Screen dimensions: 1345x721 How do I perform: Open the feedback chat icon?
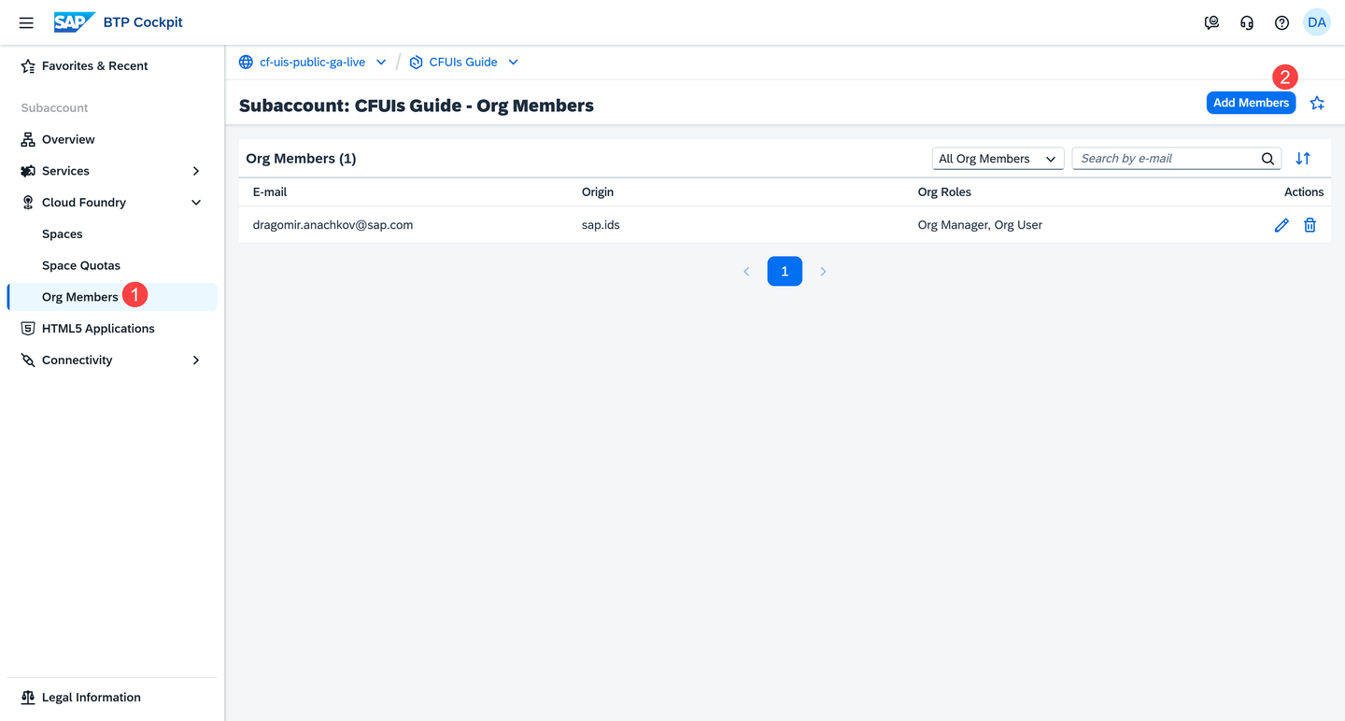point(1211,22)
